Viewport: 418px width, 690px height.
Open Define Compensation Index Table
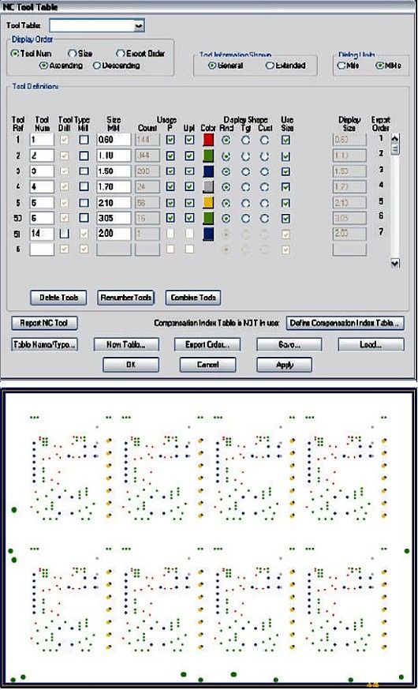(x=345, y=323)
